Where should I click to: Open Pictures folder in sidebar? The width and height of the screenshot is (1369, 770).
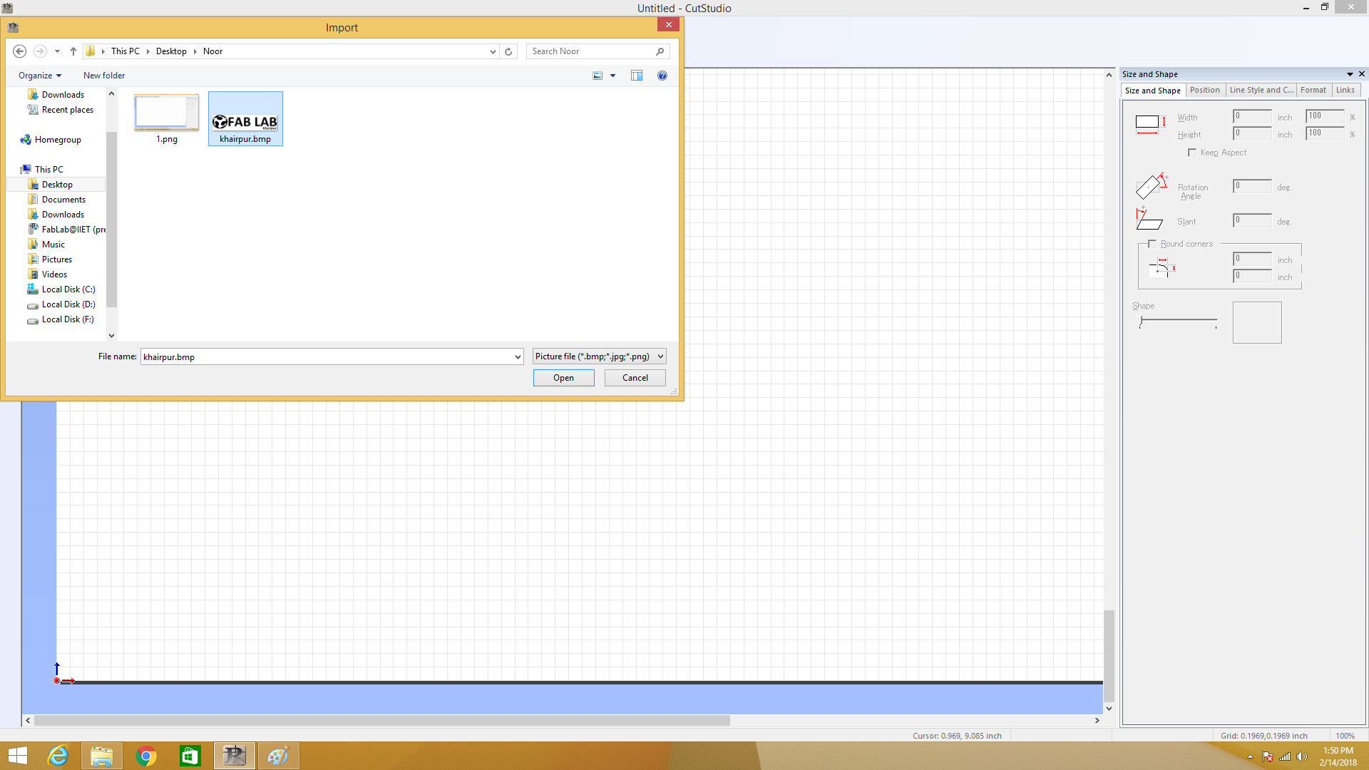point(56,260)
